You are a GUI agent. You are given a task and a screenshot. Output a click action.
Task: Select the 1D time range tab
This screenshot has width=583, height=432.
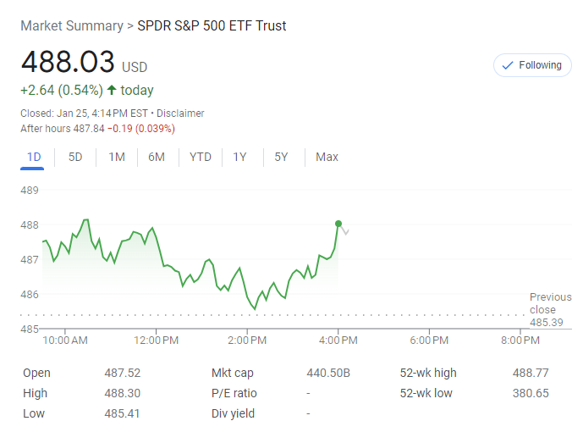tap(34, 157)
